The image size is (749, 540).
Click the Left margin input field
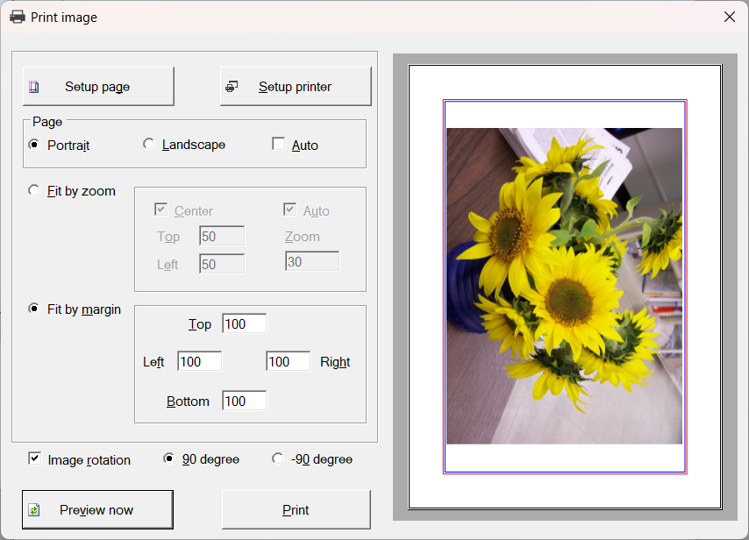pyautogui.click(x=199, y=362)
